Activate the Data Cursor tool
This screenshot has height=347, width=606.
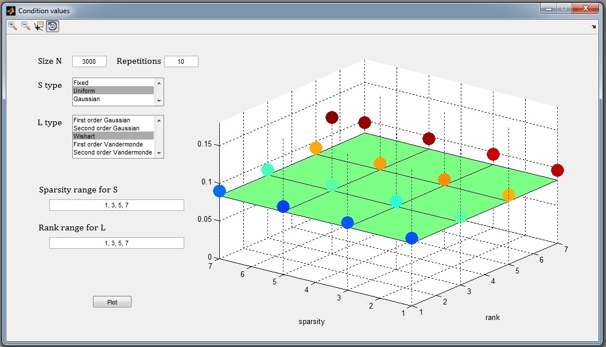[x=39, y=26]
